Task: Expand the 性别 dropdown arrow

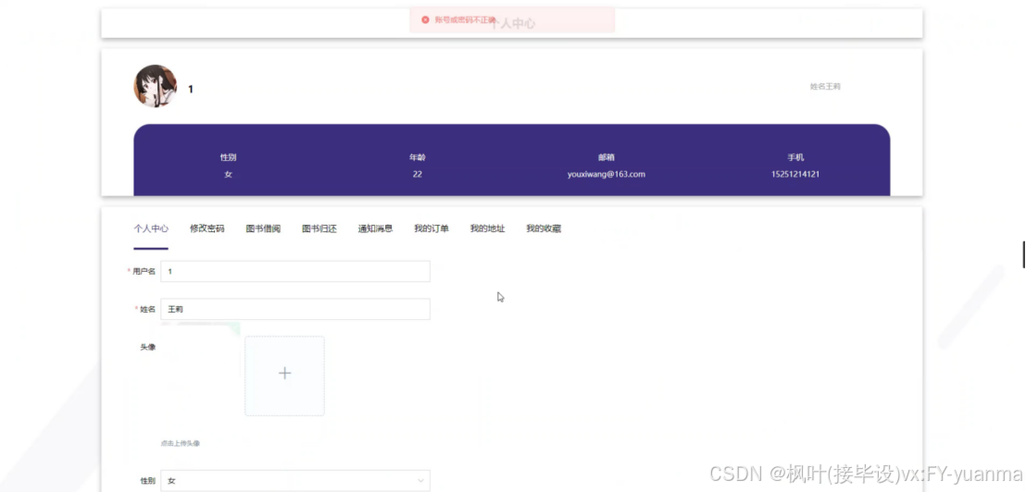Action: (x=420, y=481)
